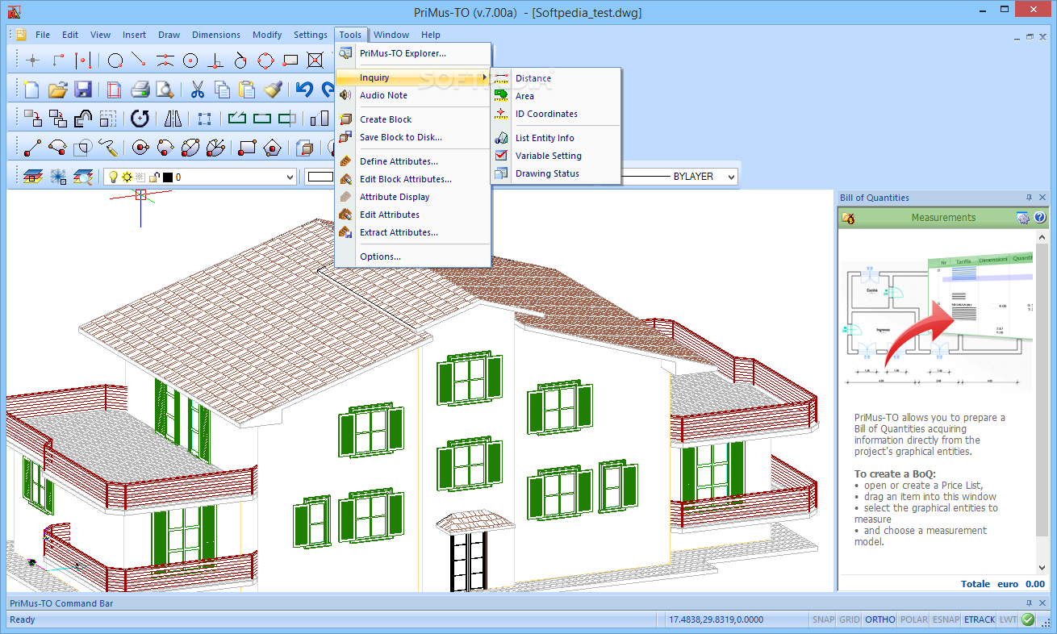Viewport: 1057px width, 634px height.
Task: Toggle layer 0 lightbulb on/off
Action: [x=113, y=177]
